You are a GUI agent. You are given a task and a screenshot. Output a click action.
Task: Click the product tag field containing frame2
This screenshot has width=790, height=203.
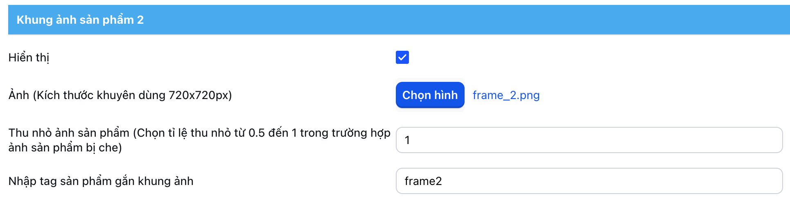click(x=589, y=181)
